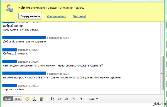Image resolution: width=167 pixels, height=107 pixels.
Task: Open the Ещё dropdown menu
Action: coord(94,99)
